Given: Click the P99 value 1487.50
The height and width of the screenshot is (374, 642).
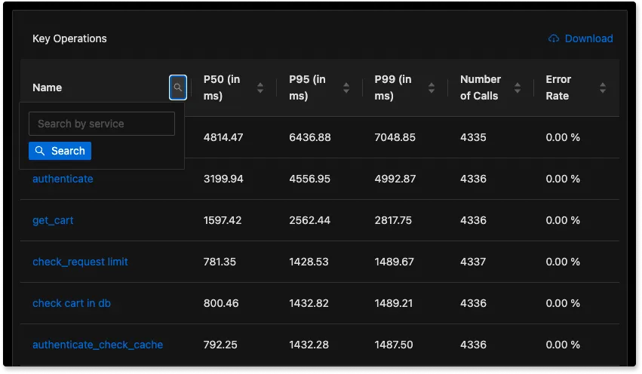Looking at the screenshot, I should 394,345.
